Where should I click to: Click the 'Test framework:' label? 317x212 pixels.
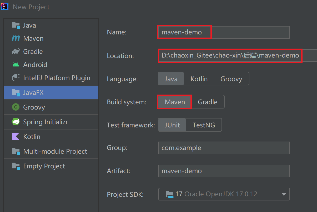(131, 125)
